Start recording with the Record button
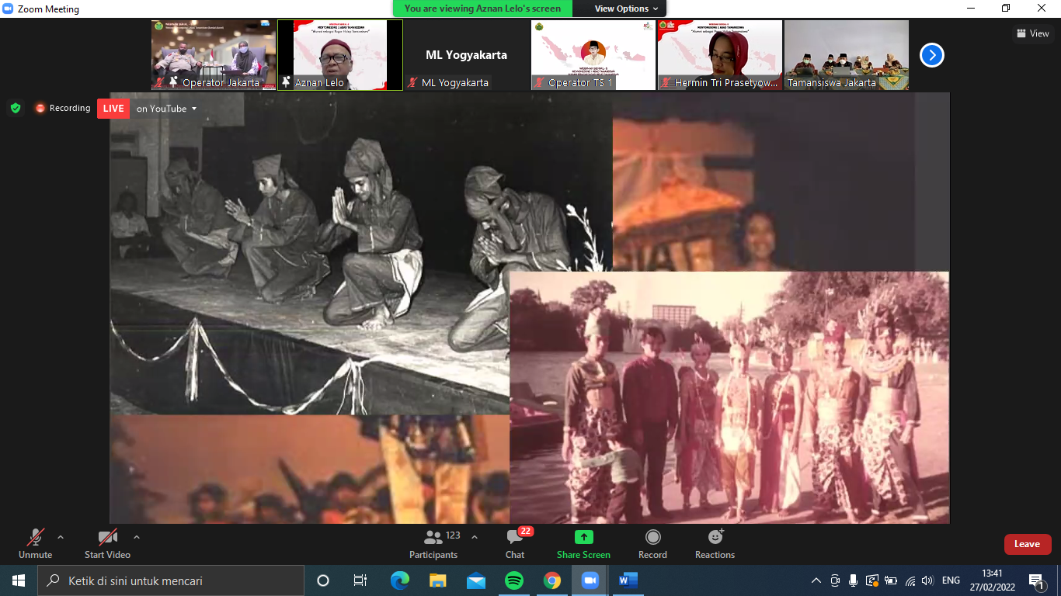 click(652, 543)
